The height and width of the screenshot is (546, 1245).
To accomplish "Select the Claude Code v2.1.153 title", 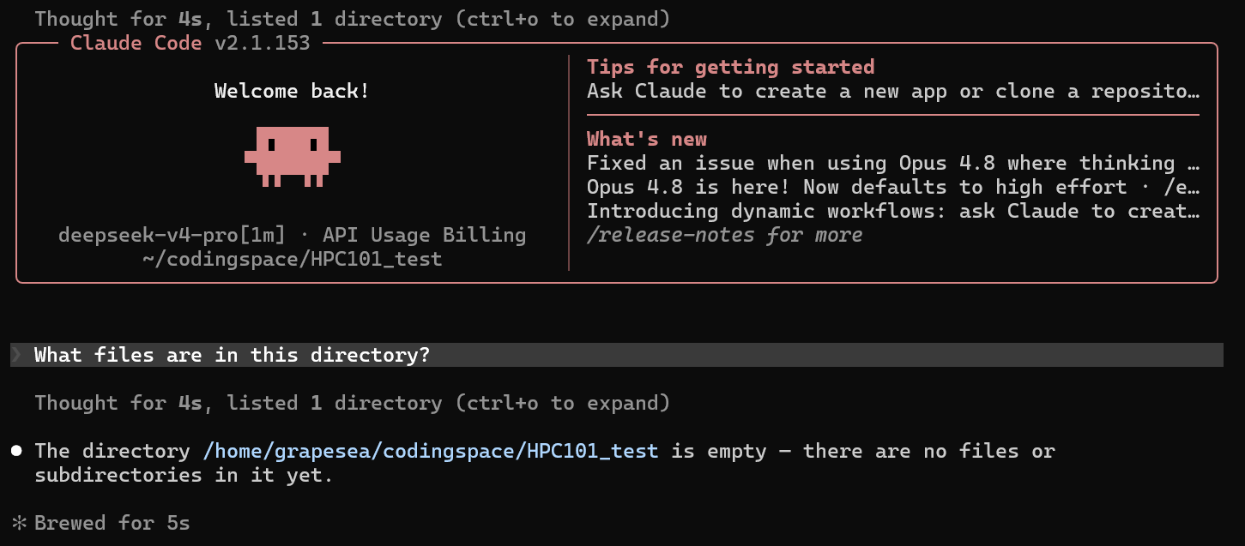I will point(190,43).
